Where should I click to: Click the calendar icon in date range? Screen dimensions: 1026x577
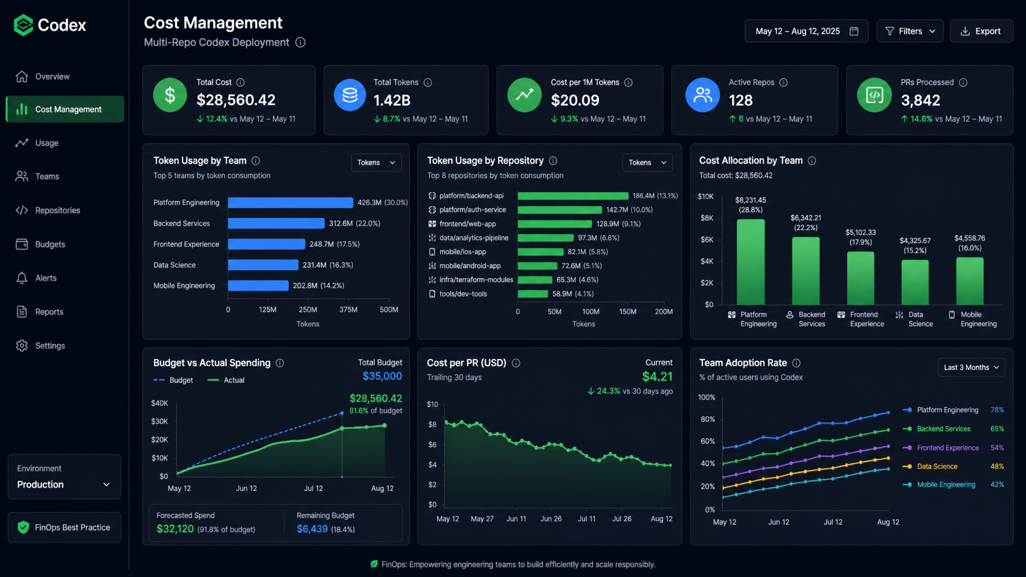pos(854,31)
